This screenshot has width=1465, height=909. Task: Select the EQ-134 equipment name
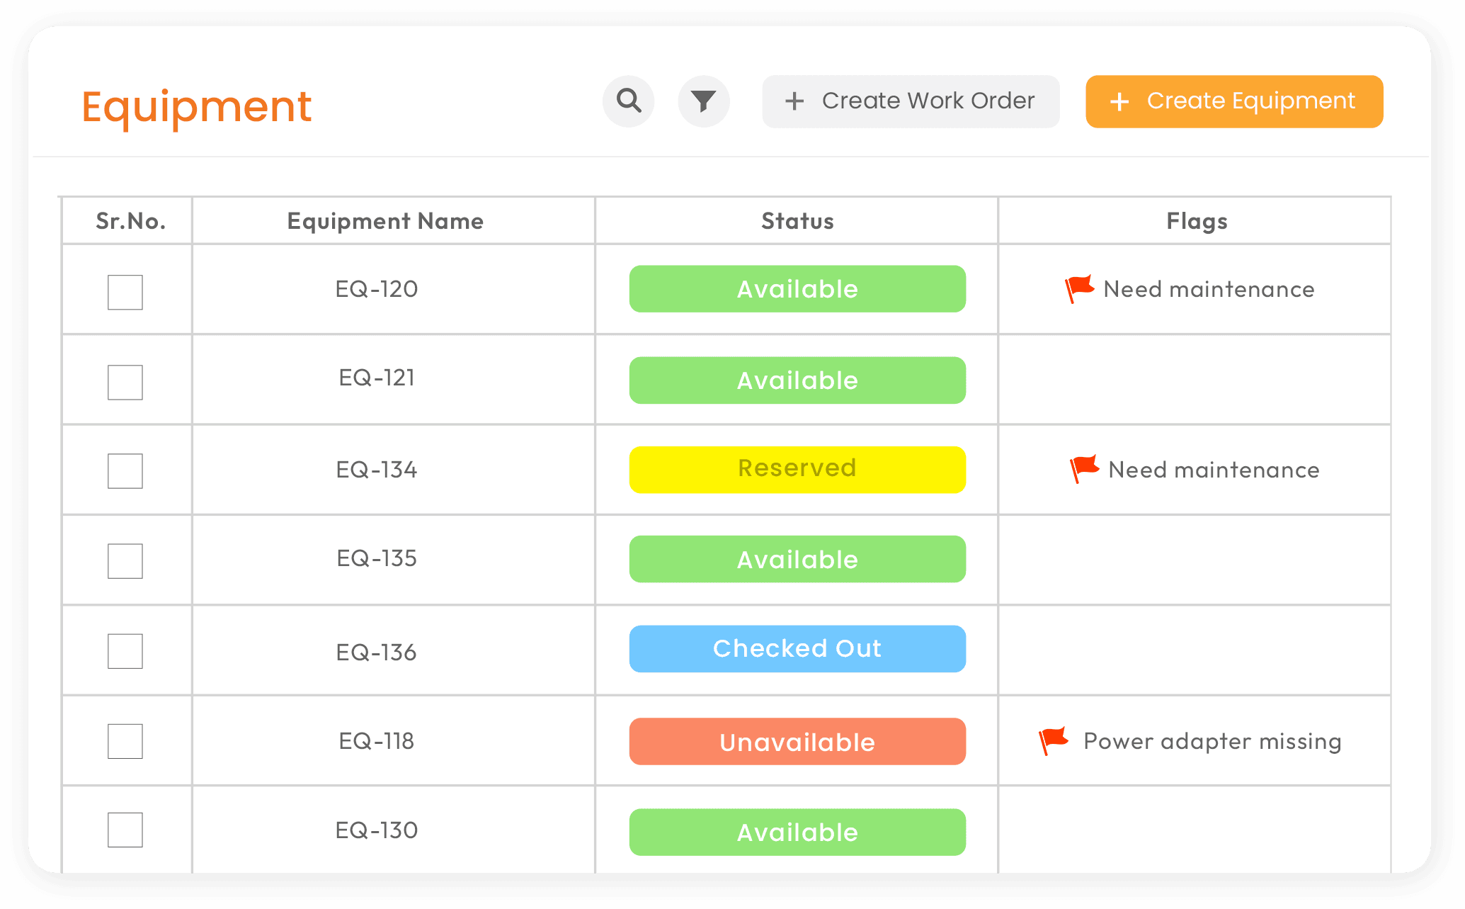[377, 470]
